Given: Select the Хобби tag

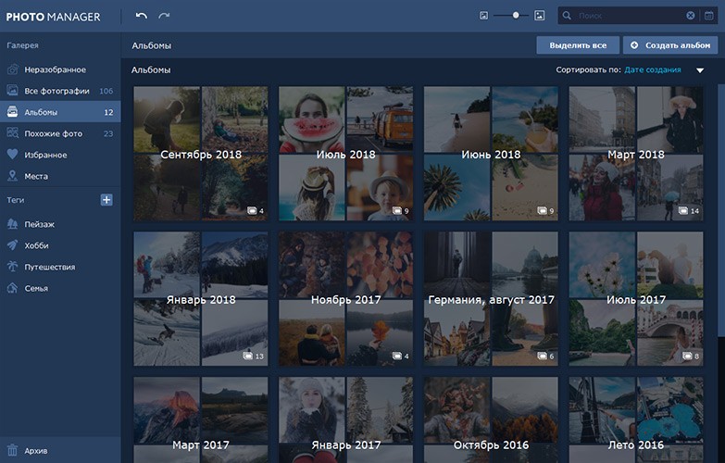Looking at the screenshot, I should pos(36,245).
